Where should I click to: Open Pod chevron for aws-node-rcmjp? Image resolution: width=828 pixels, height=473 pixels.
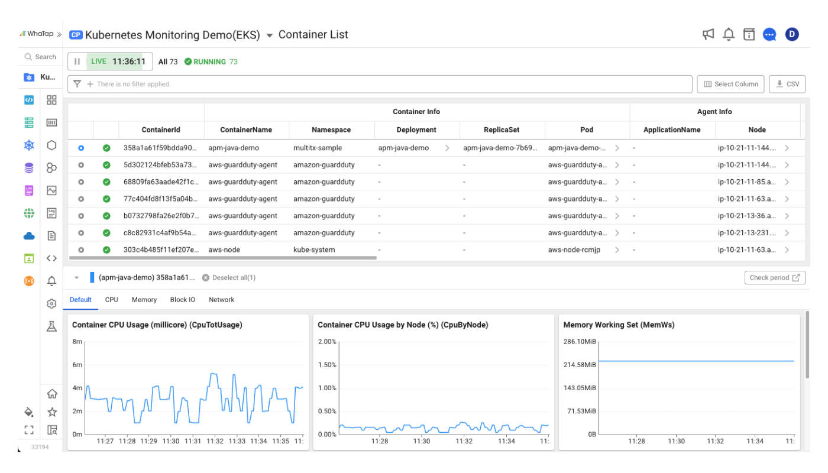[x=617, y=250]
